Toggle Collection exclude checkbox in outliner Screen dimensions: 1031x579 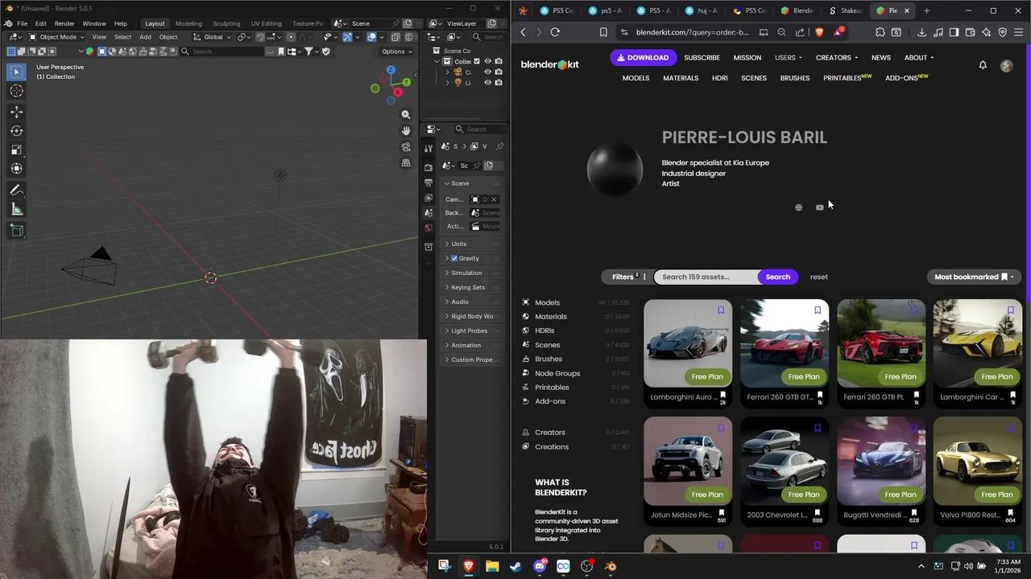point(477,61)
